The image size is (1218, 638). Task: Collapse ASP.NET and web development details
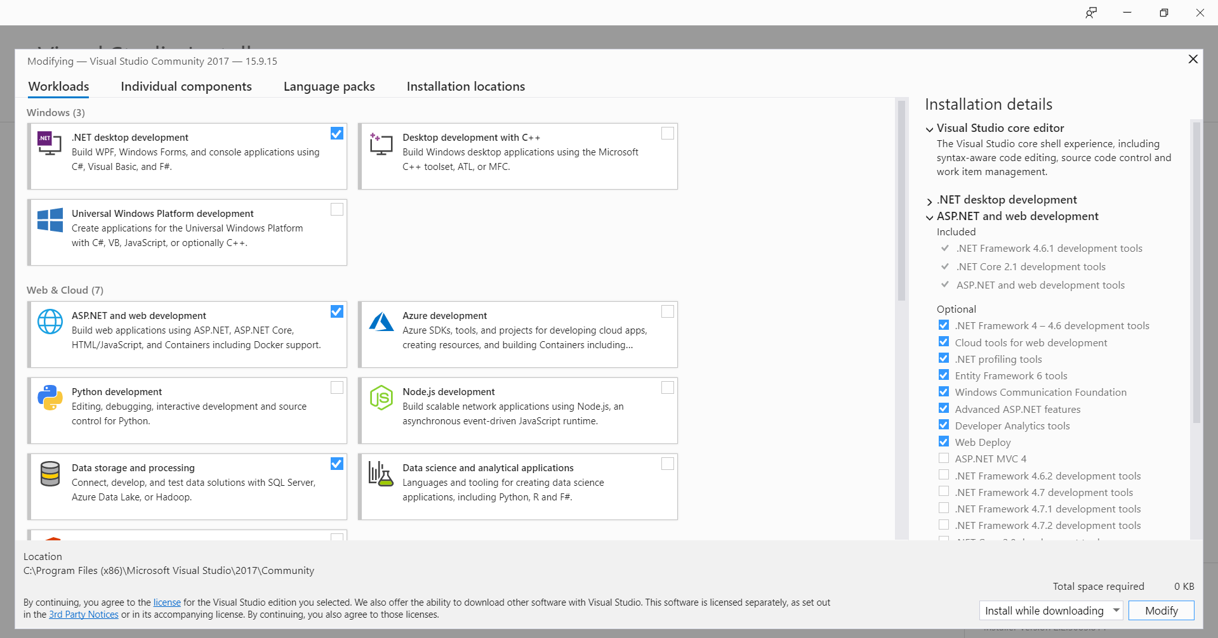[930, 218]
